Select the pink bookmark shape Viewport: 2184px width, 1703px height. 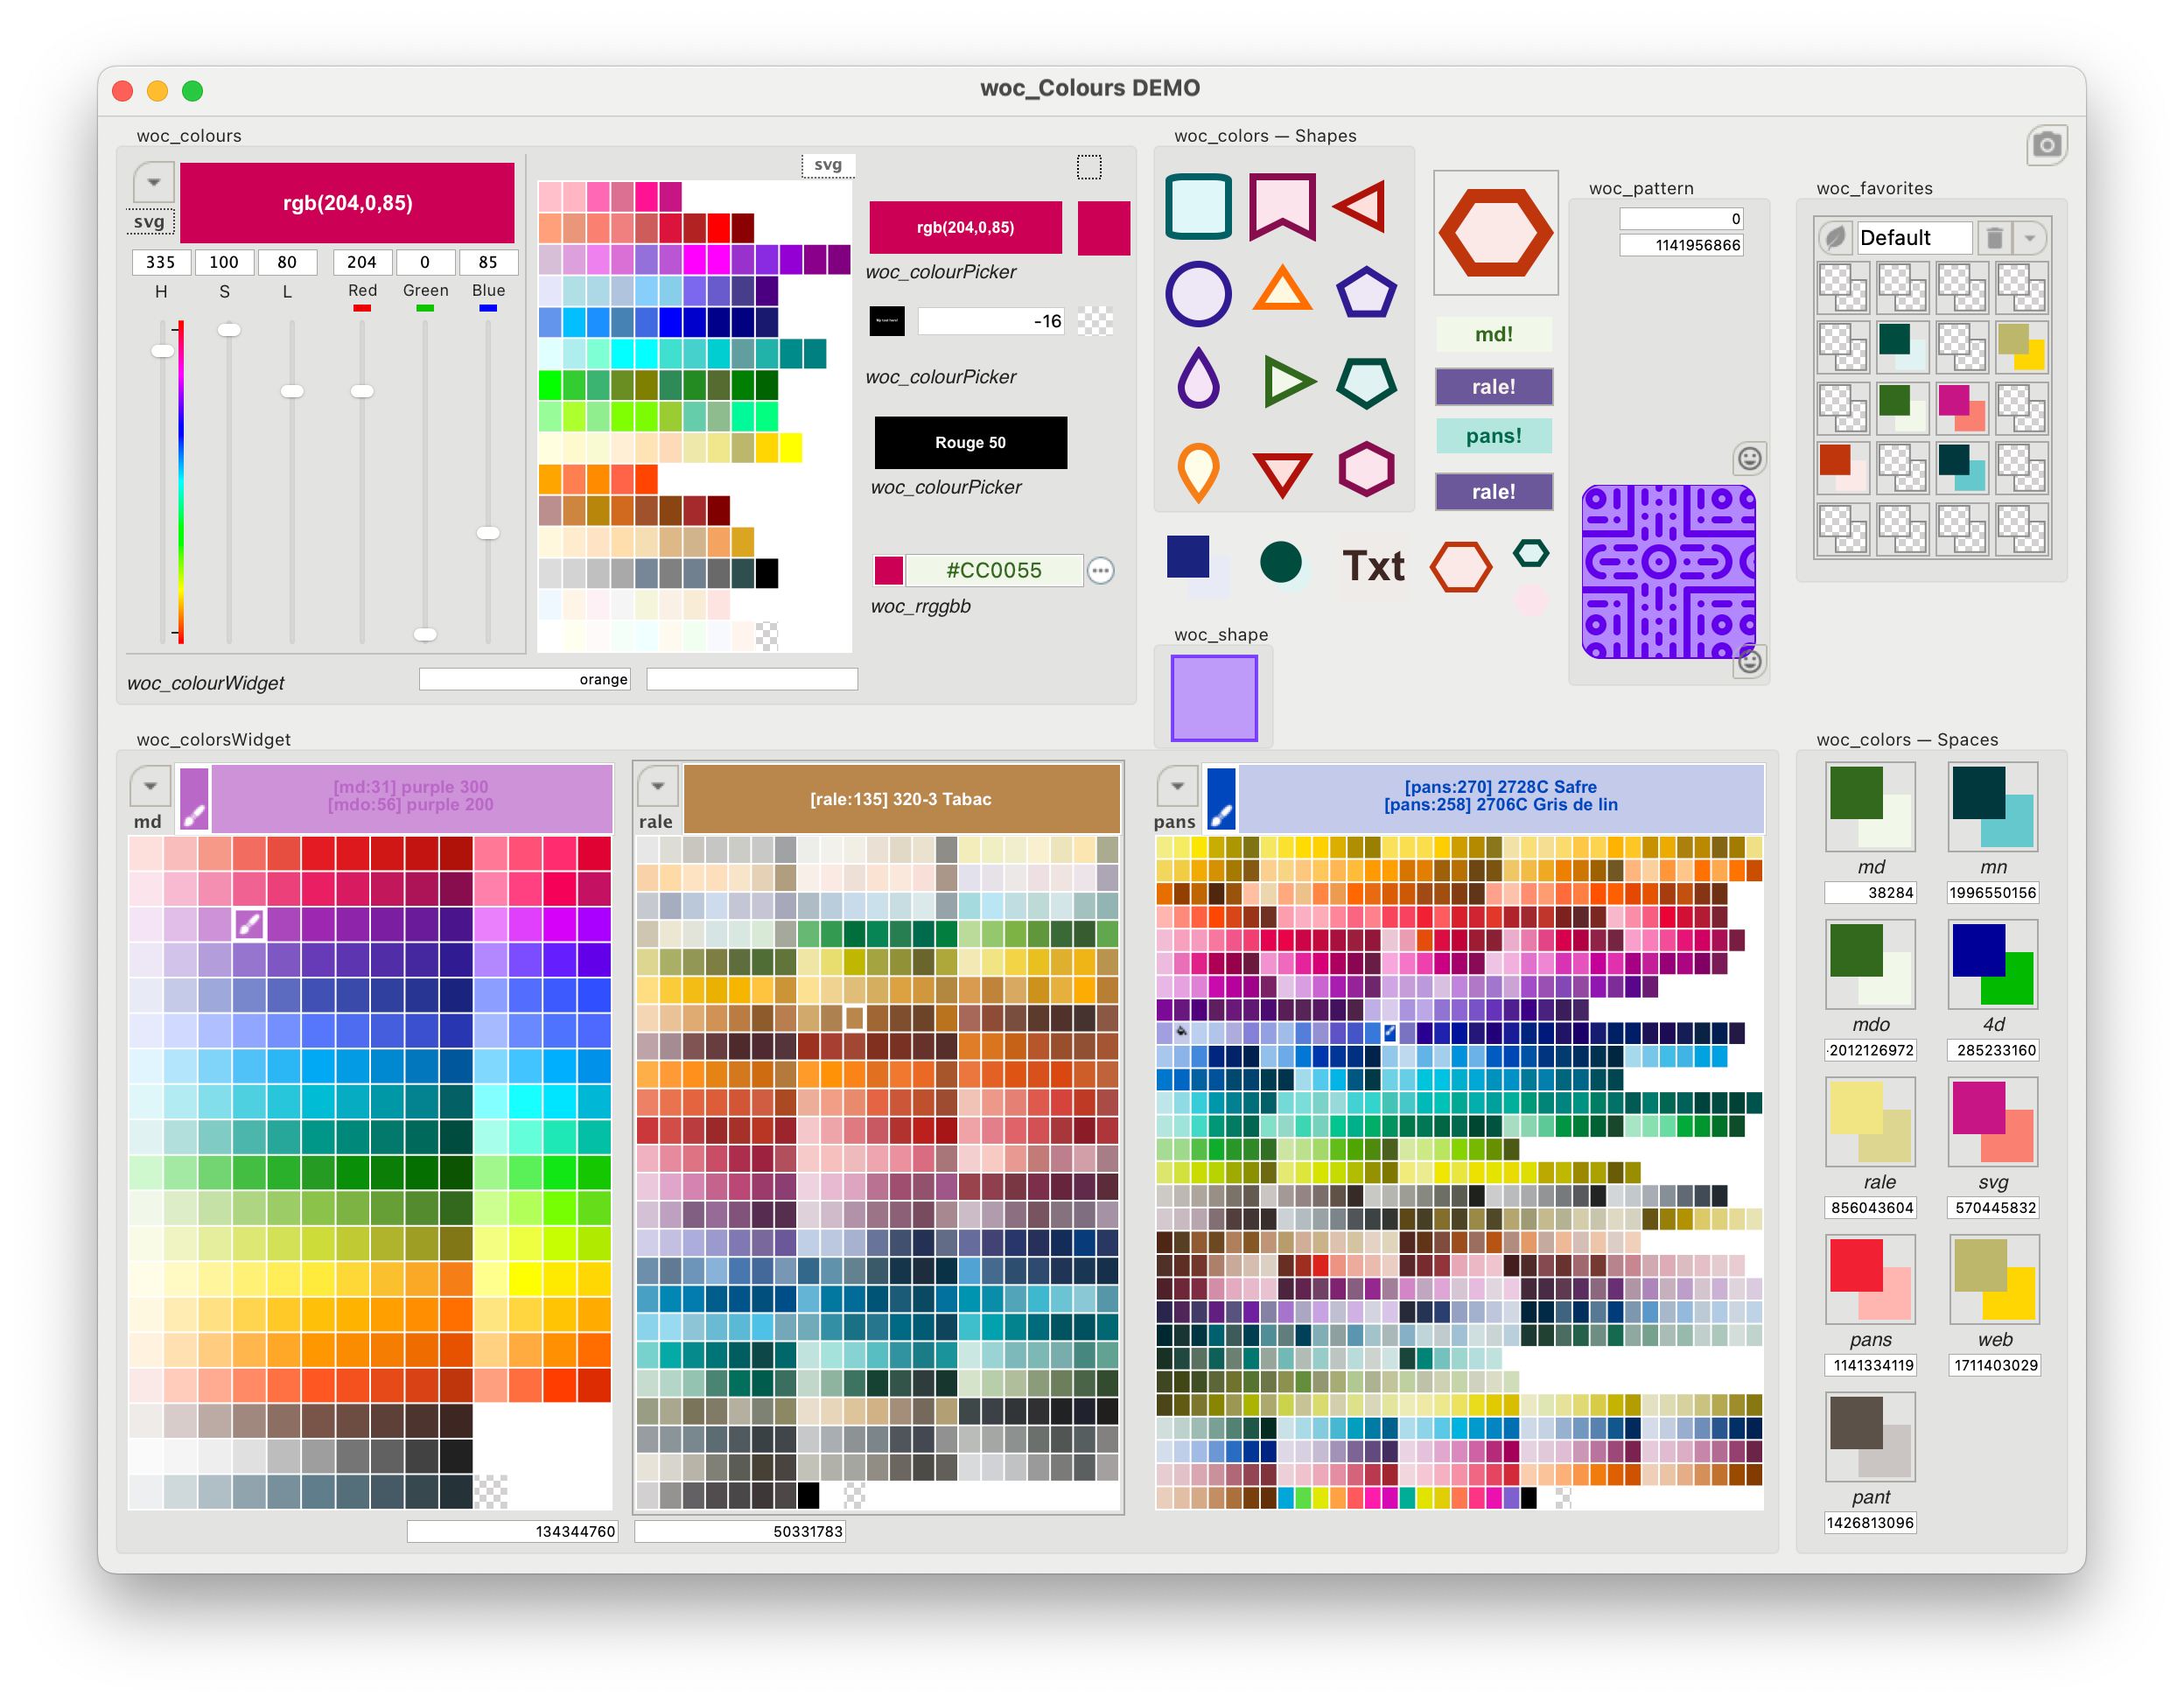tap(1282, 207)
